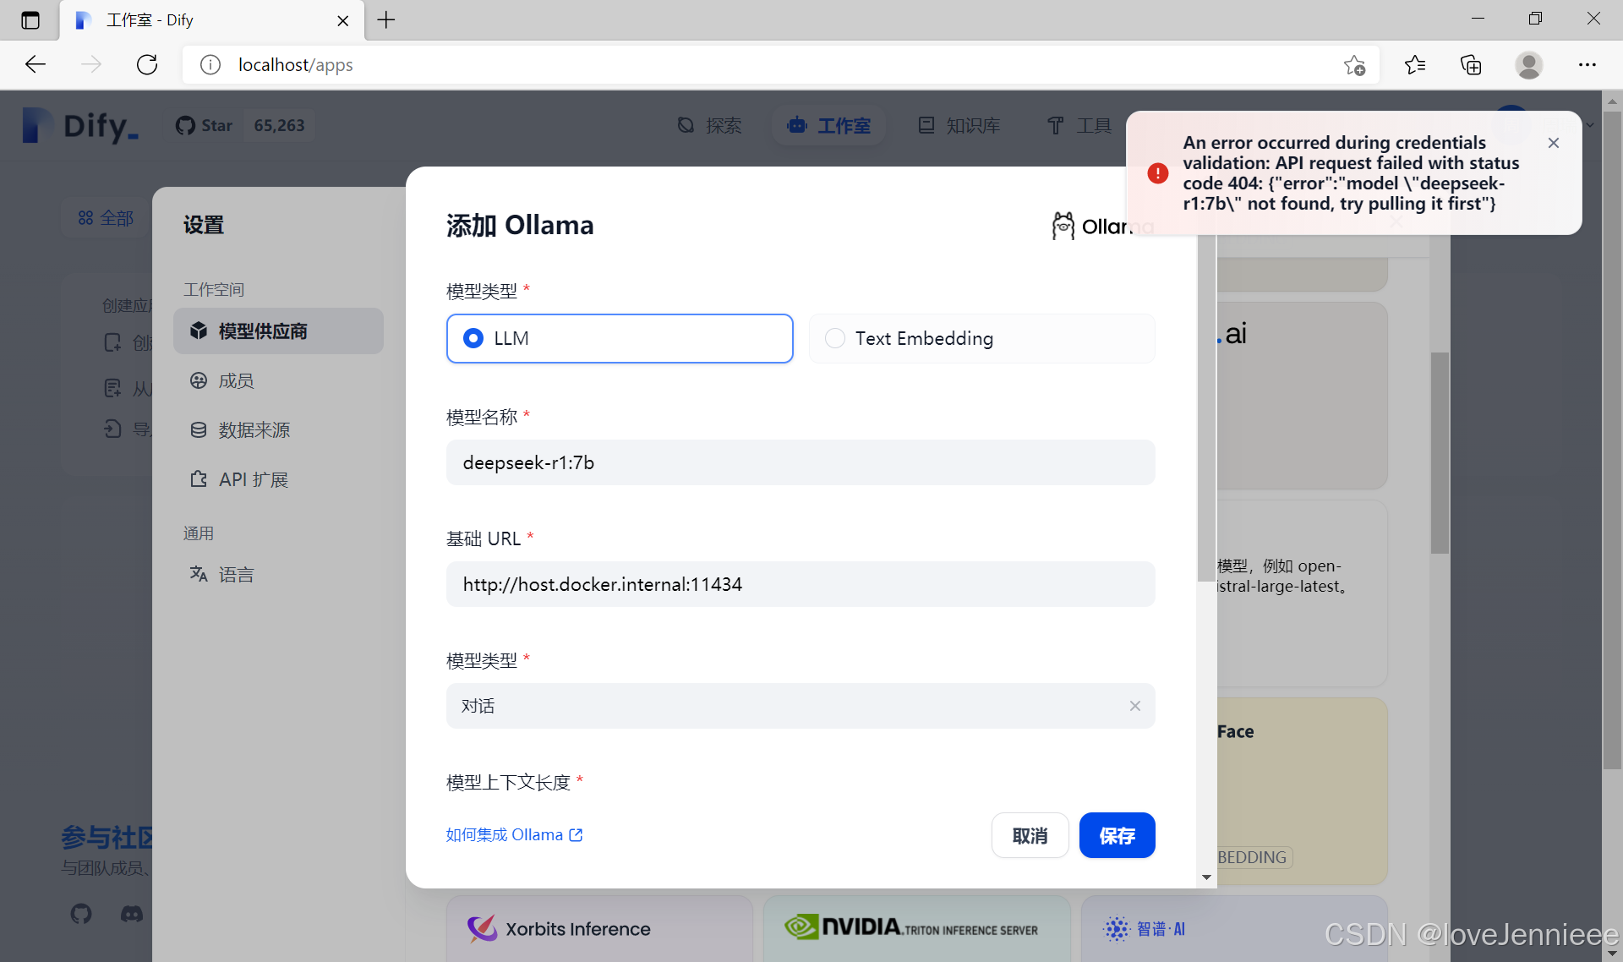Open the 语言 settings menu item
This screenshot has width=1623, height=962.
point(236,575)
